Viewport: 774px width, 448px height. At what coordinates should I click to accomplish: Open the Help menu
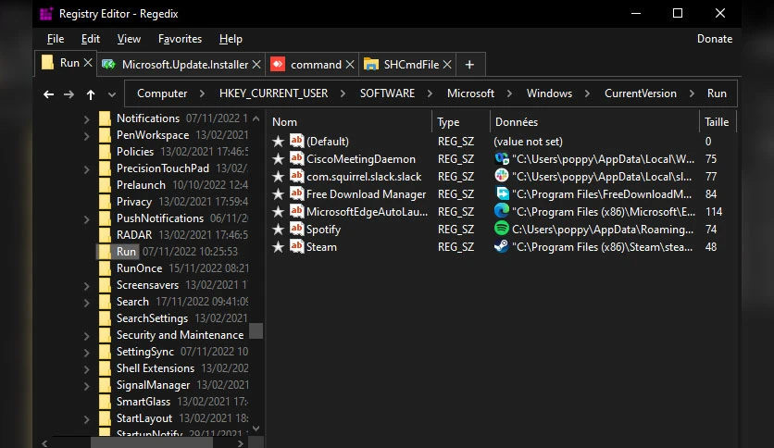(x=231, y=39)
